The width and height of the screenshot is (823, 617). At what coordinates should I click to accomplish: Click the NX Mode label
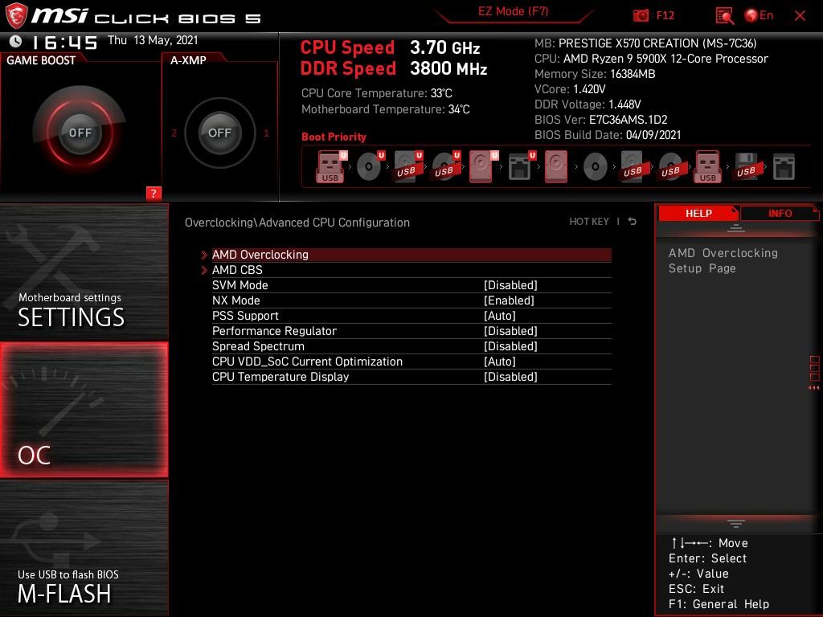(235, 300)
